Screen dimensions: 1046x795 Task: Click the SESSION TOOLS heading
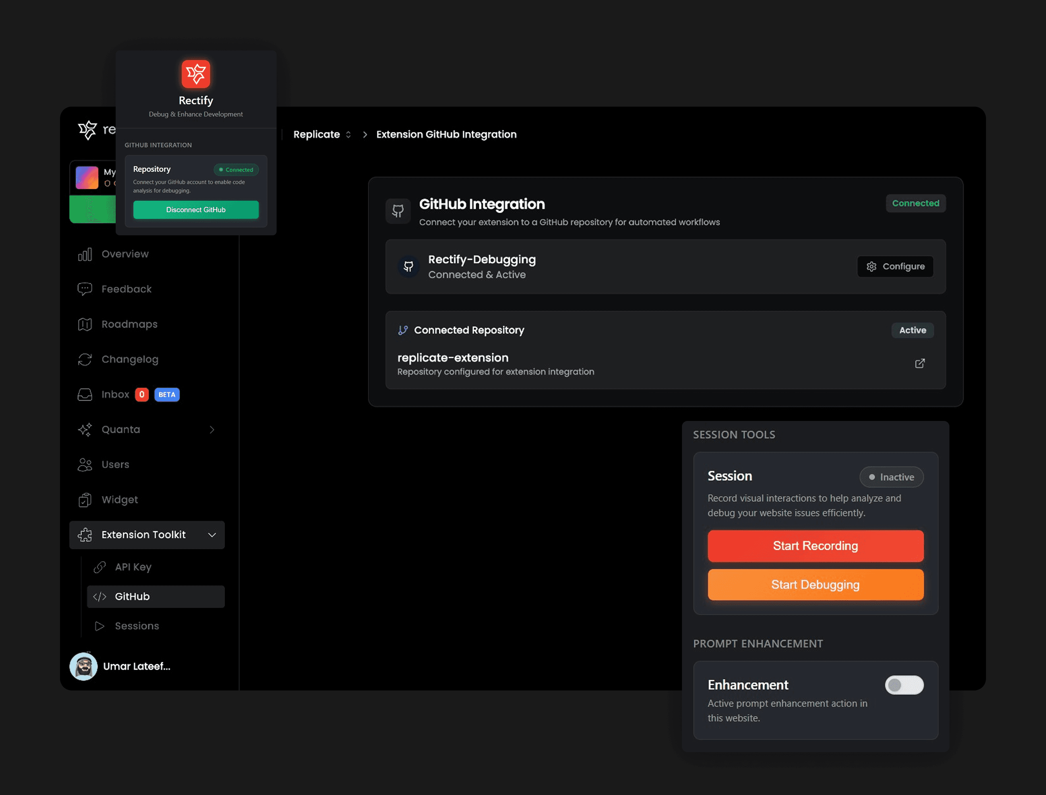(734, 435)
